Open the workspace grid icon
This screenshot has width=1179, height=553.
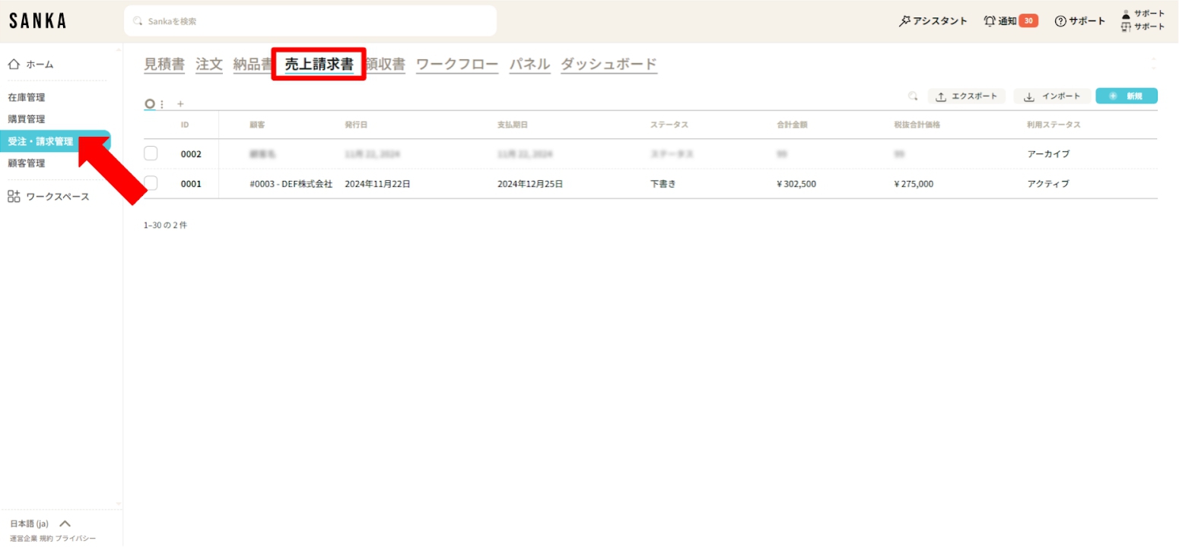tap(14, 197)
